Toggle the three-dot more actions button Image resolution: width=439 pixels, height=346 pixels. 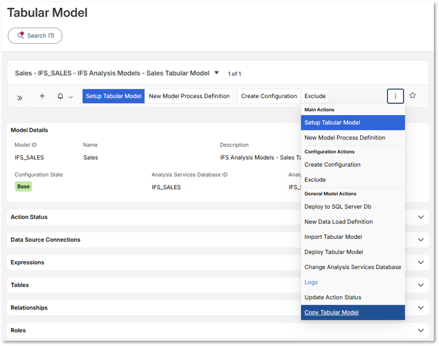click(395, 96)
